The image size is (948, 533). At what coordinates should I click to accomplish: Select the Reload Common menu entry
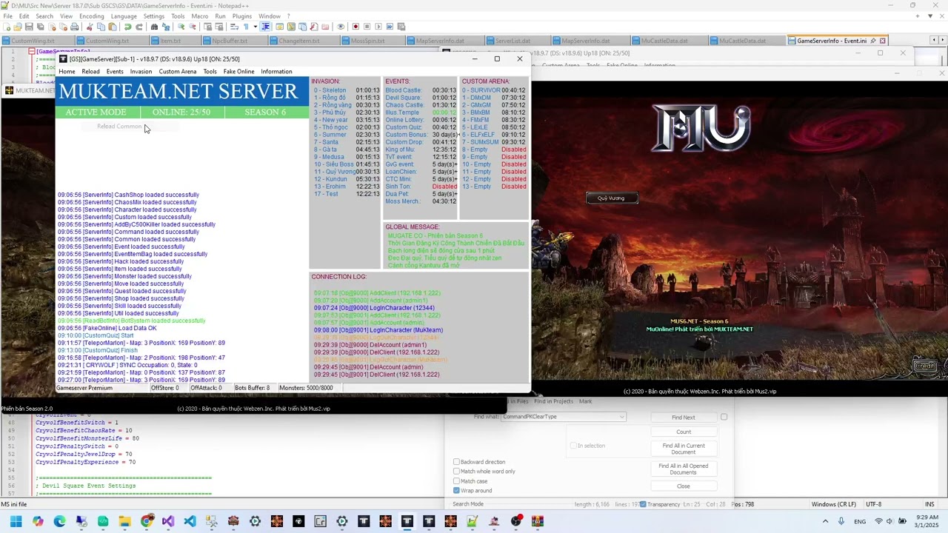click(118, 127)
